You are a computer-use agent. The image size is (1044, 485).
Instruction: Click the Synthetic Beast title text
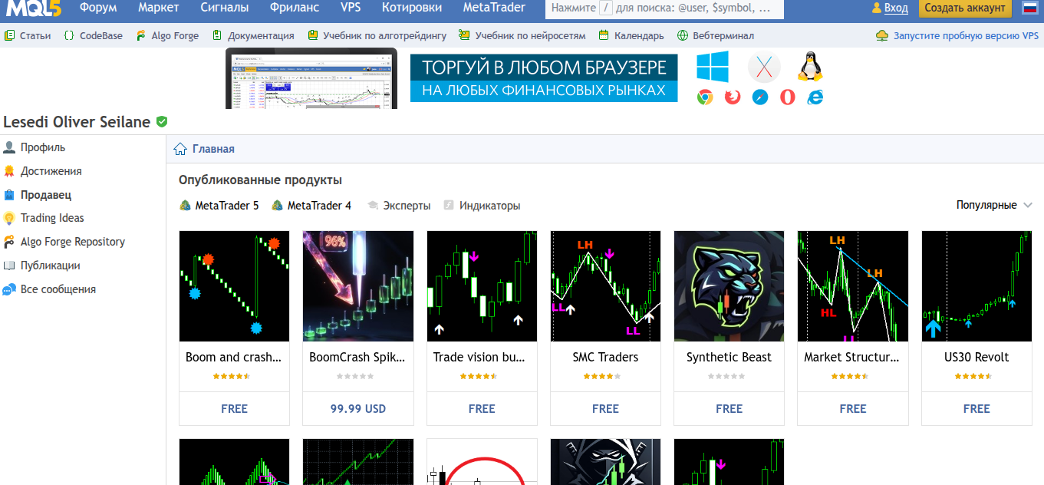pyautogui.click(x=729, y=357)
